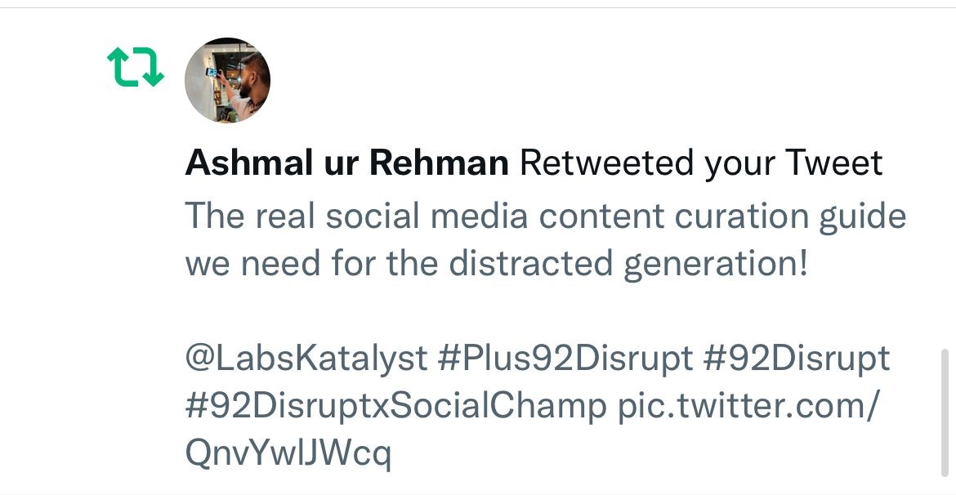Open the #Plus92Disrupt hashtag

pos(565,358)
